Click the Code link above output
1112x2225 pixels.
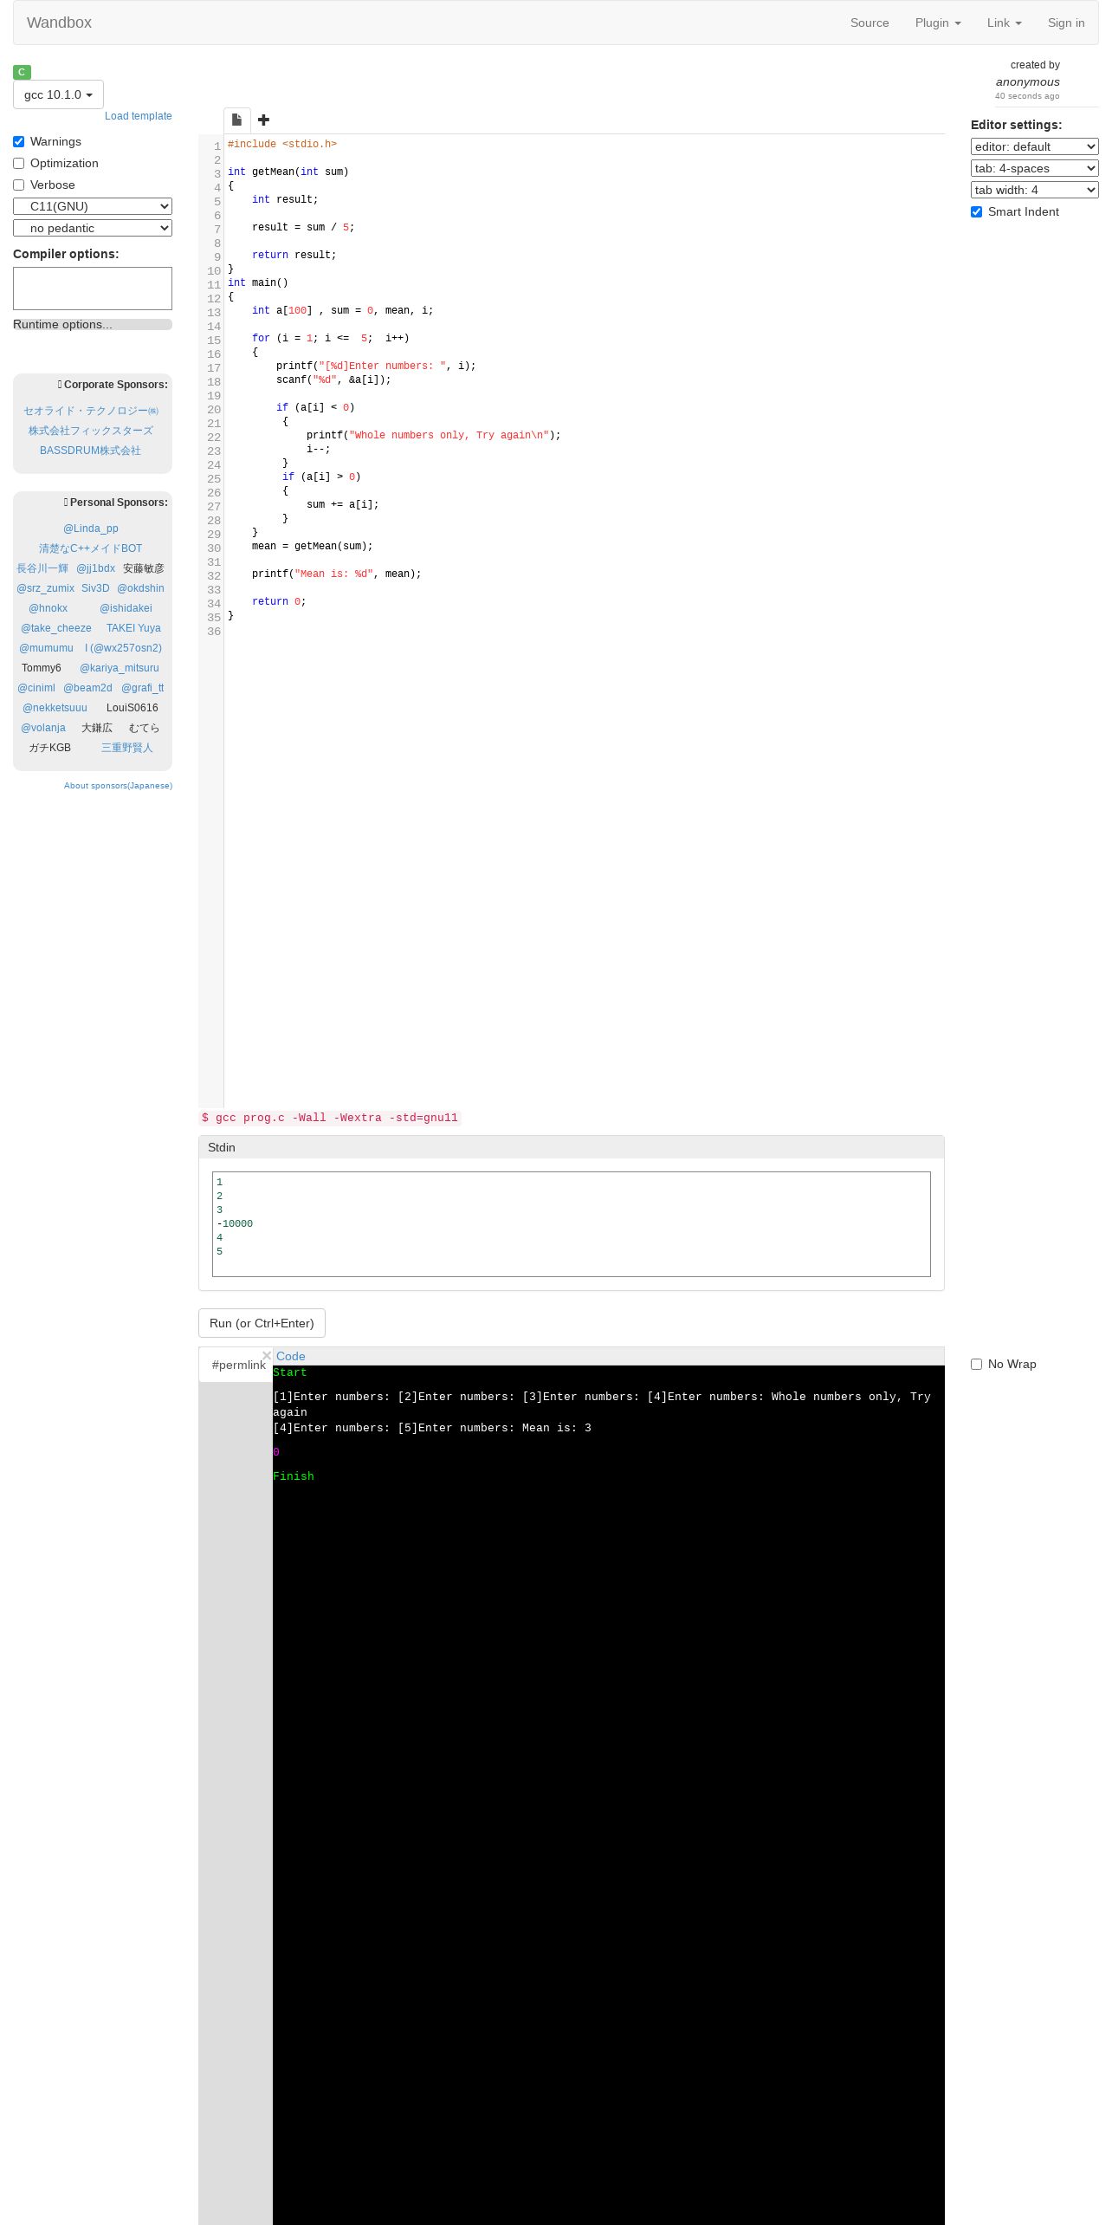click(x=291, y=1356)
